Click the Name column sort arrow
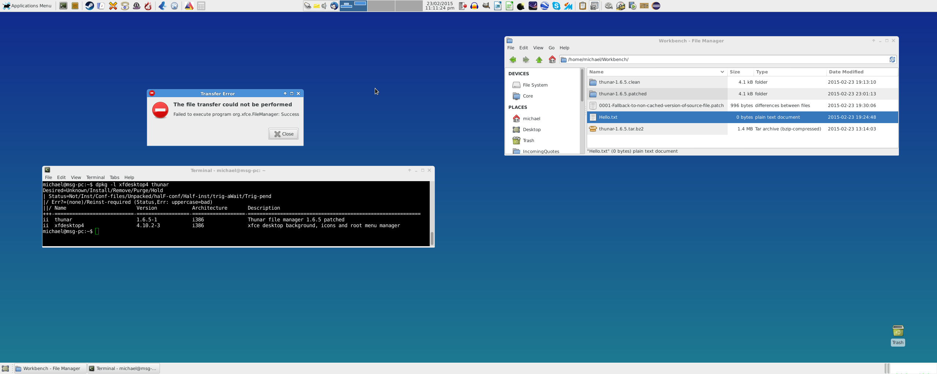Image resolution: width=937 pixels, height=374 pixels. pos(722,72)
